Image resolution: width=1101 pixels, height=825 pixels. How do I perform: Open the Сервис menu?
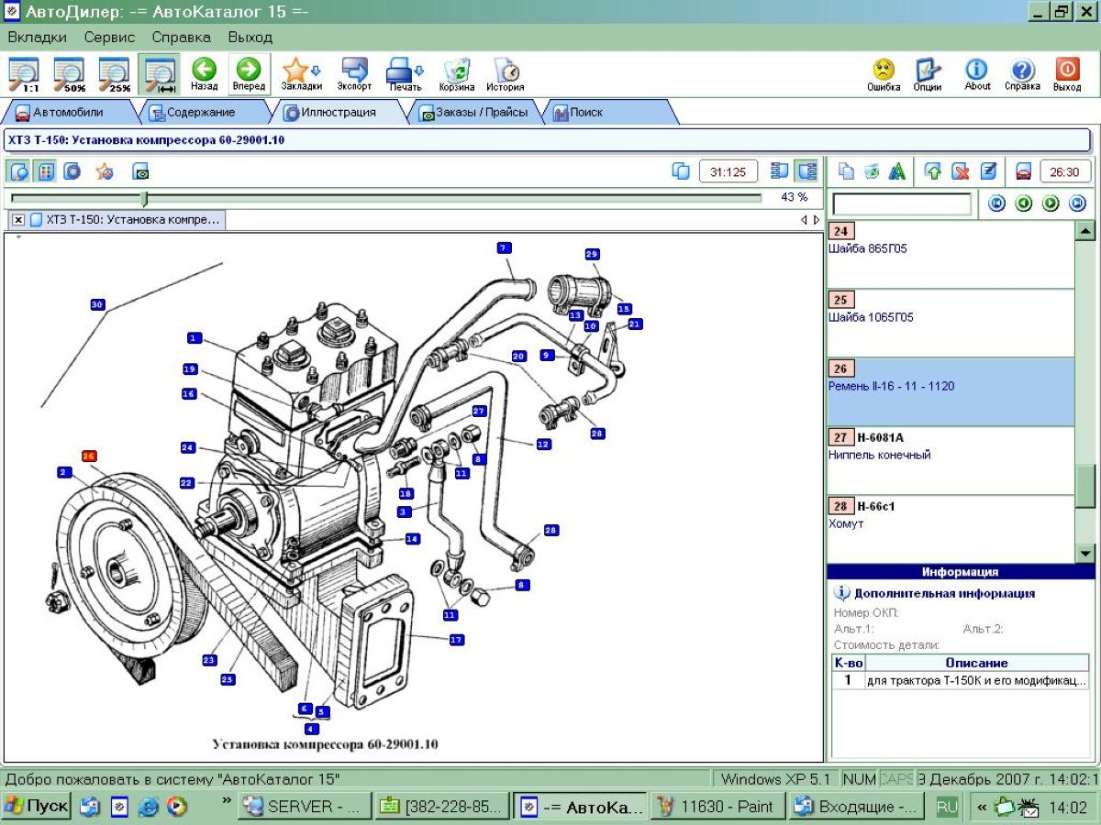109,38
